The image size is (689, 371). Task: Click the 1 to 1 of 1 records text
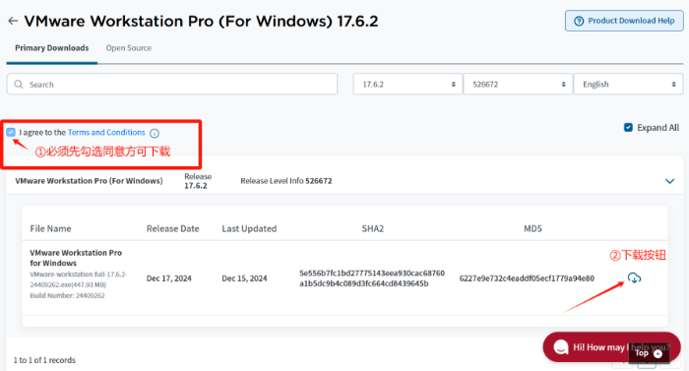click(44, 360)
